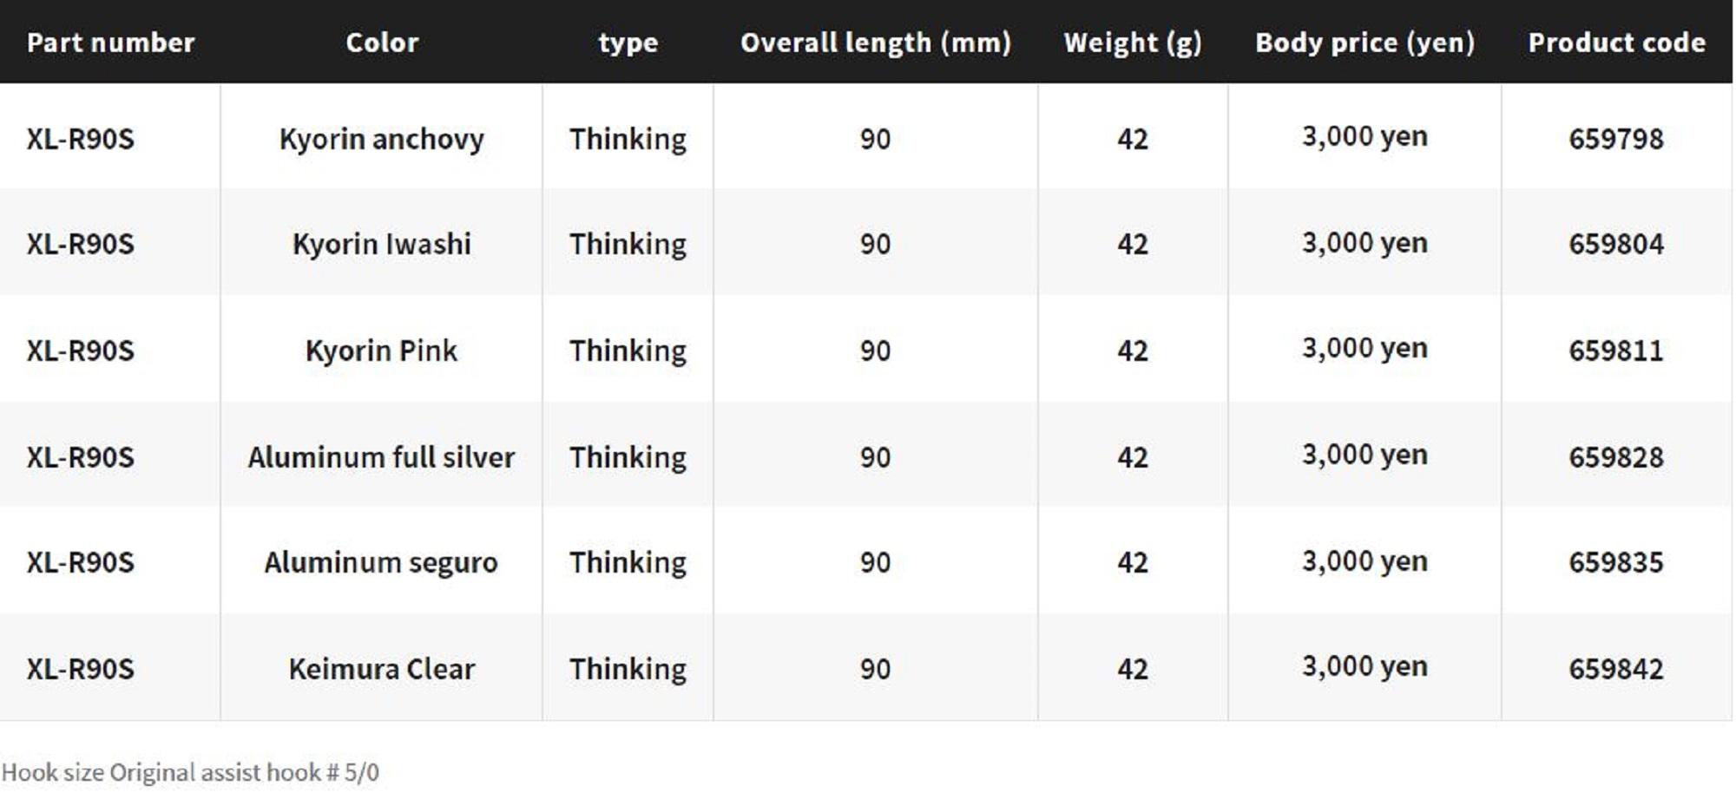Click product code 659811
The width and height of the screenshot is (1736, 806).
tap(1615, 351)
